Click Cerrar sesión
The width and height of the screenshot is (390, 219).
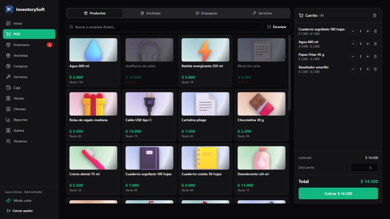[20, 211]
